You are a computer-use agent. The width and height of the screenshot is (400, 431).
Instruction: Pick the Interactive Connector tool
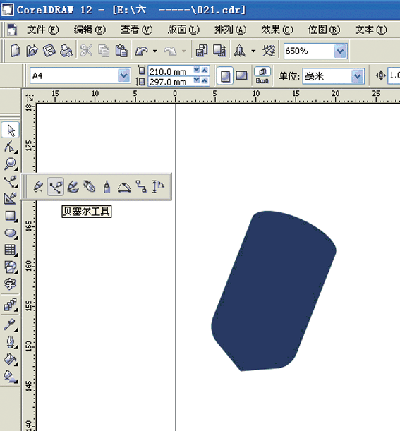tap(141, 187)
